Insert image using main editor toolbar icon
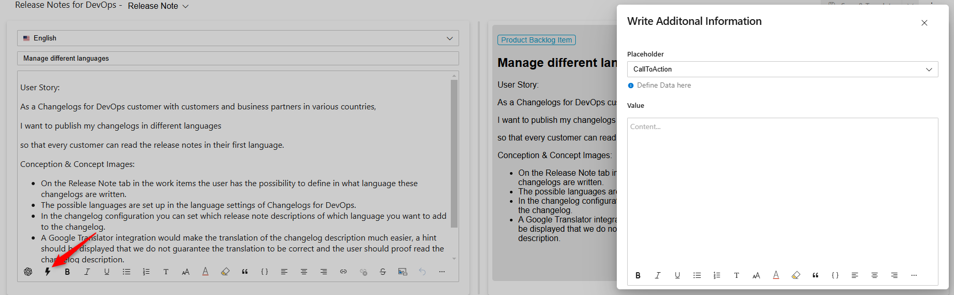Viewport: 954px width, 295px height. [x=403, y=272]
